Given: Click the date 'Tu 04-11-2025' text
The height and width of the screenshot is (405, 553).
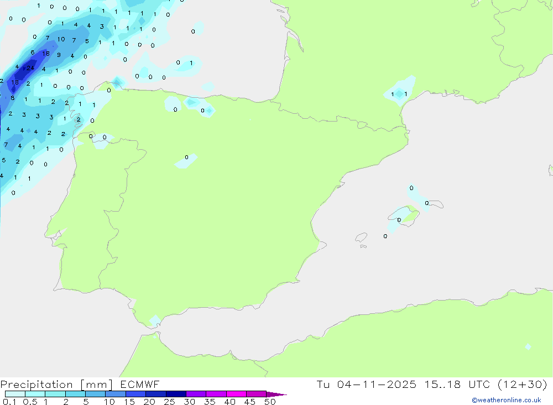Looking at the screenshot, I should pos(366,384).
